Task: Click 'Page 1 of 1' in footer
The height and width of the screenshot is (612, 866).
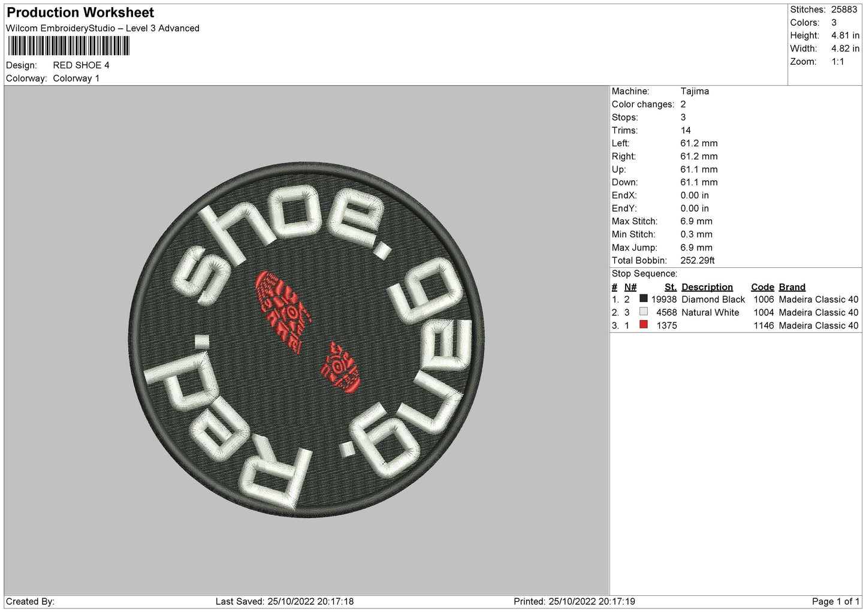Action: (835, 602)
